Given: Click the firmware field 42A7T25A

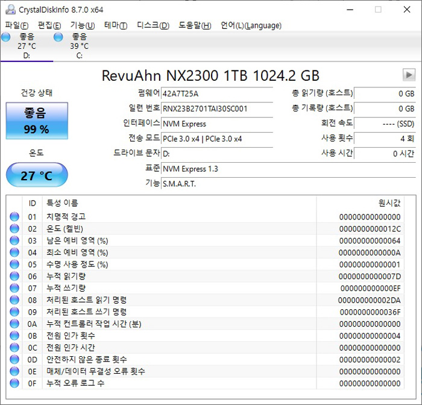Looking at the screenshot, I should point(217,93).
